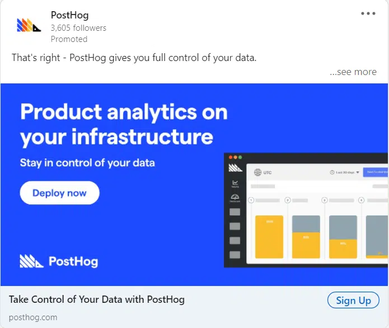The height and width of the screenshot is (328, 389).
Task: Click the funnel step 2 circle marker
Action: (x=288, y=200)
